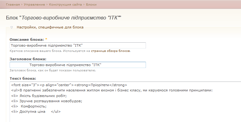
Task: Click the 'Текст блока:' label
Action: [23, 78]
